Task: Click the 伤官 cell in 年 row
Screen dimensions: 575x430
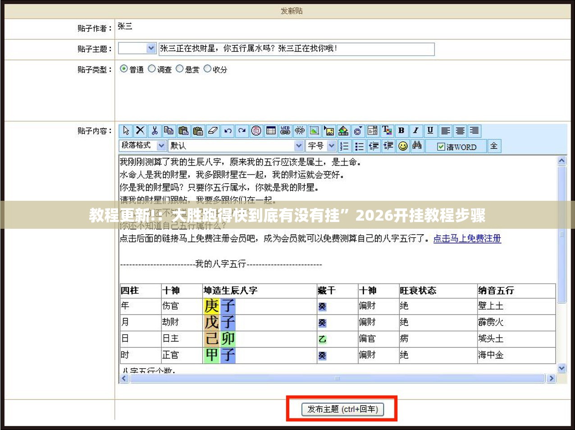Action: pyautogui.click(x=182, y=306)
